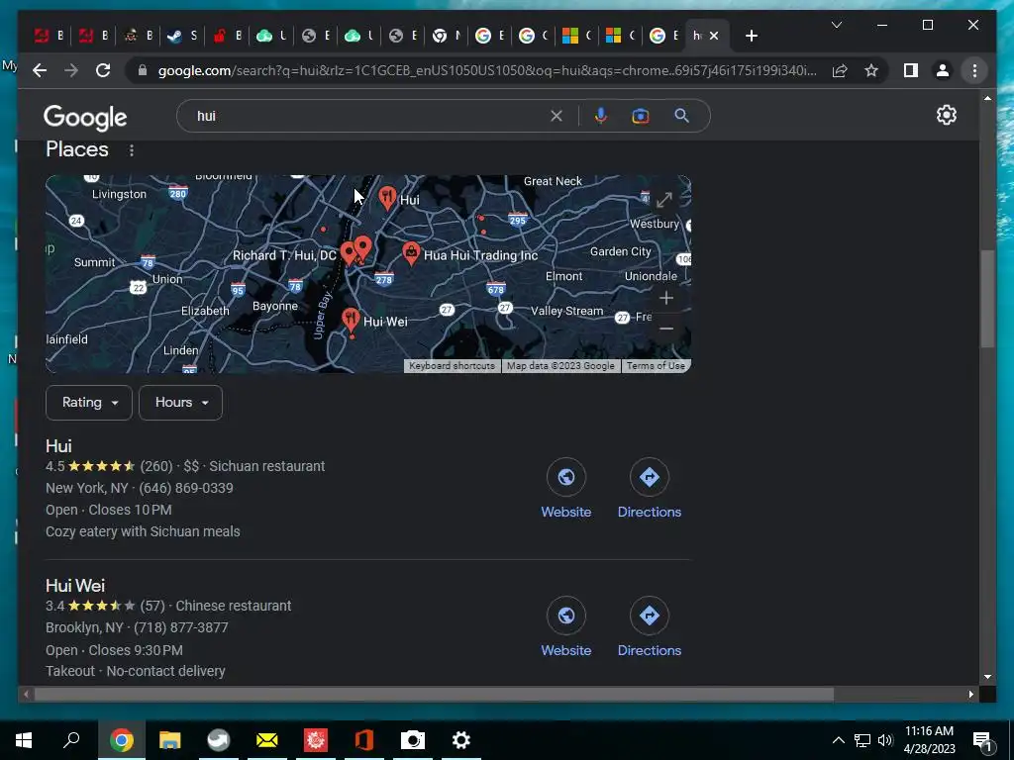Open the Chrome profile menu

943,70
